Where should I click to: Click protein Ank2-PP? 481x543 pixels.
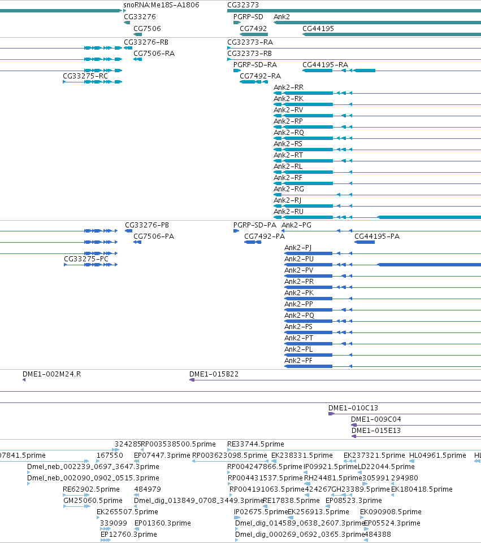click(x=298, y=304)
